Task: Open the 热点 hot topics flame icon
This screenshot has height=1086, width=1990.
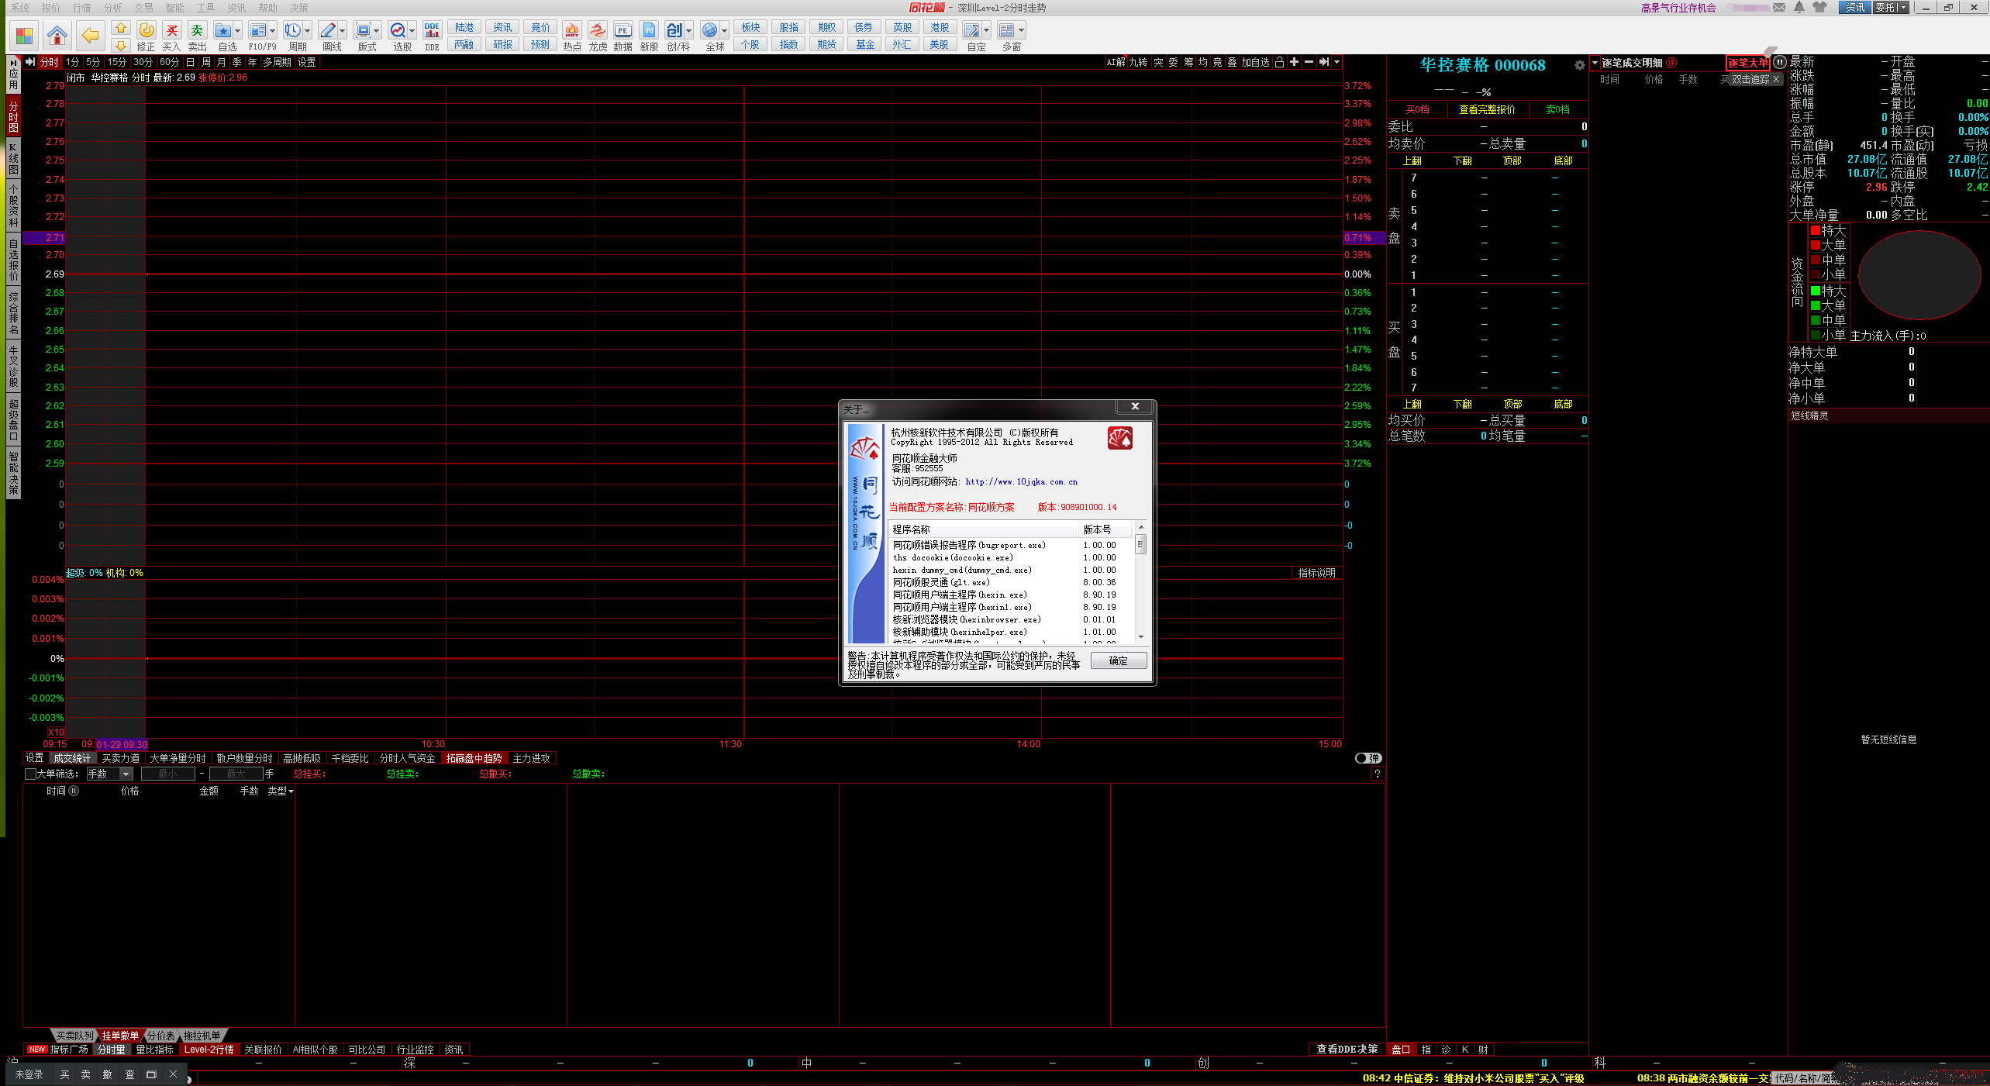Action: (x=572, y=30)
